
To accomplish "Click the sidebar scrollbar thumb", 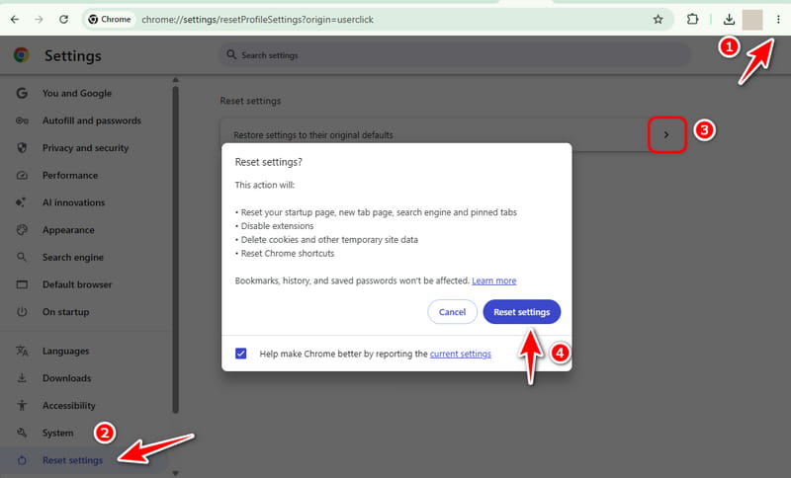I will pyautogui.click(x=176, y=249).
